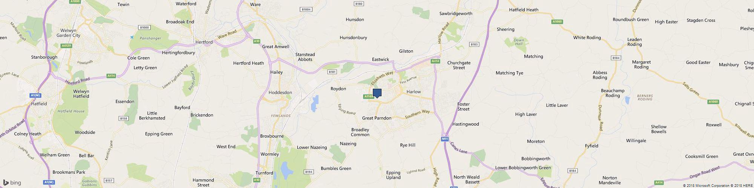Viewport: 754px width, 188px height.
Task: Click the North Weald Bassett label
Action: 467,180
